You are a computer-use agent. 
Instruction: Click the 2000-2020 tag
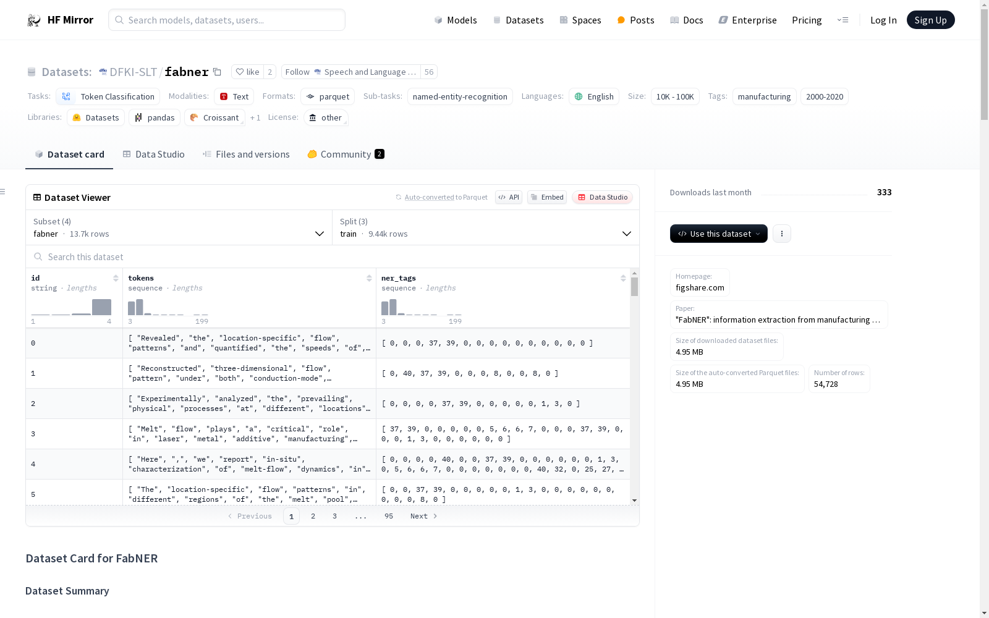pos(825,96)
